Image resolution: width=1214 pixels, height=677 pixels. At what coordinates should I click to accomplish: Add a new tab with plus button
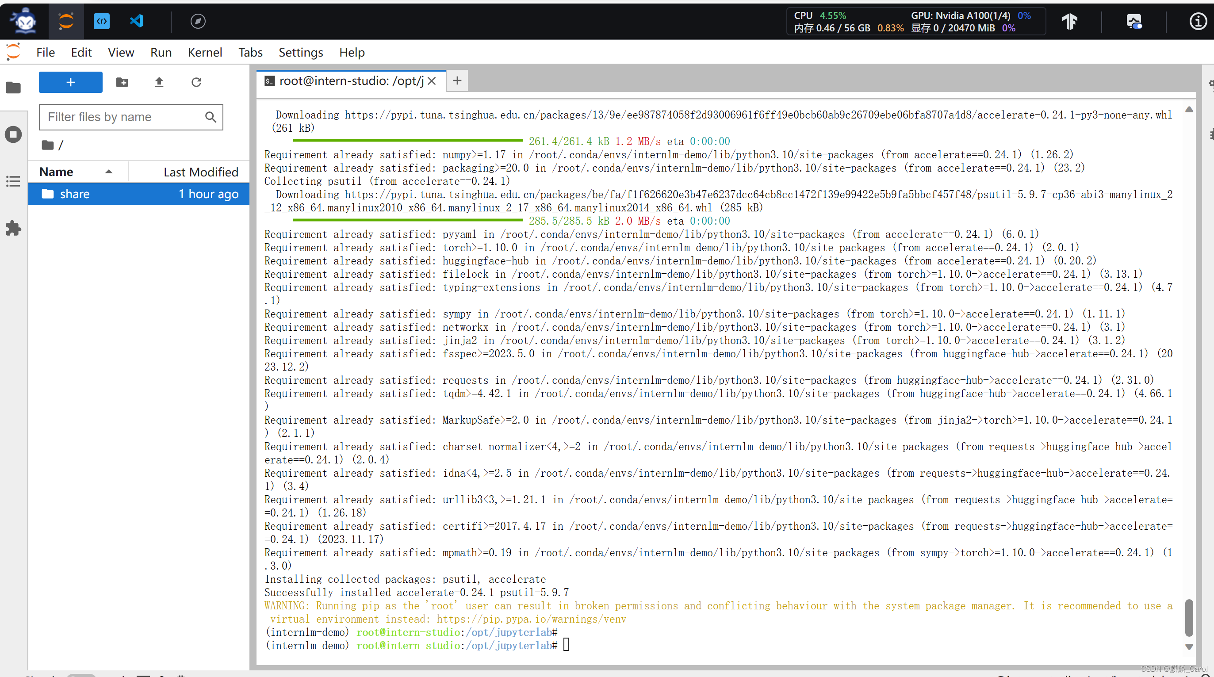[457, 81]
